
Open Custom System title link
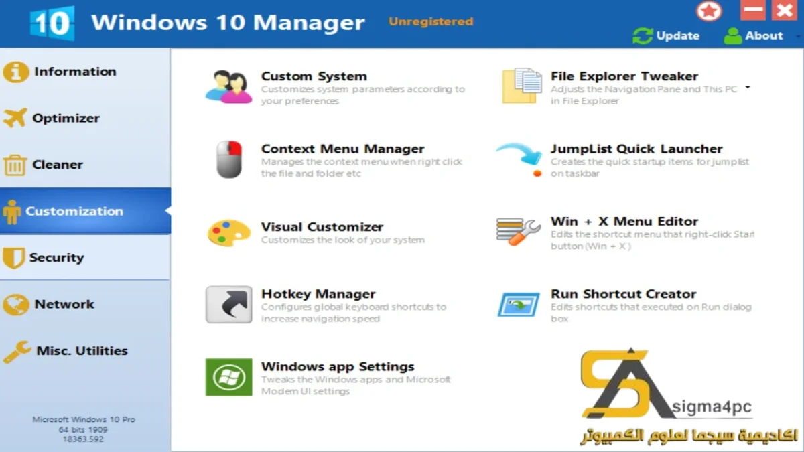[x=314, y=76]
